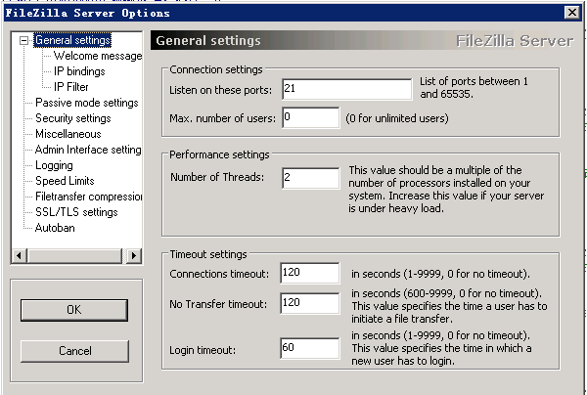Image resolution: width=587 pixels, height=395 pixels.
Task: Click the Cancel button
Action: click(x=74, y=351)
